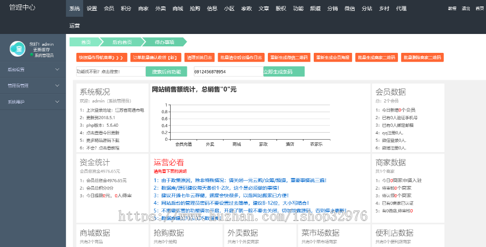Click the 资金统计 panel heading
Viewport: 486px width, 247px height.
coord(95,162)
